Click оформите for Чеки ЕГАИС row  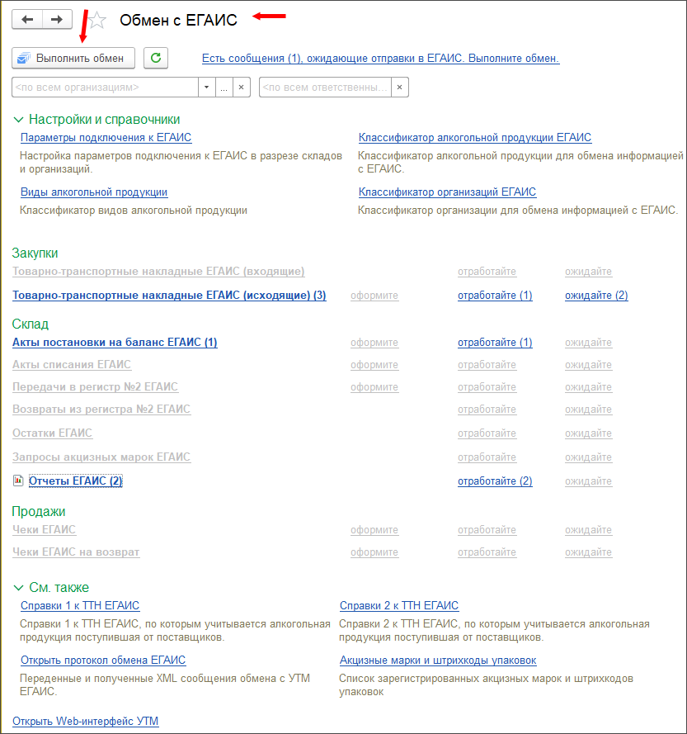(374, 530)
